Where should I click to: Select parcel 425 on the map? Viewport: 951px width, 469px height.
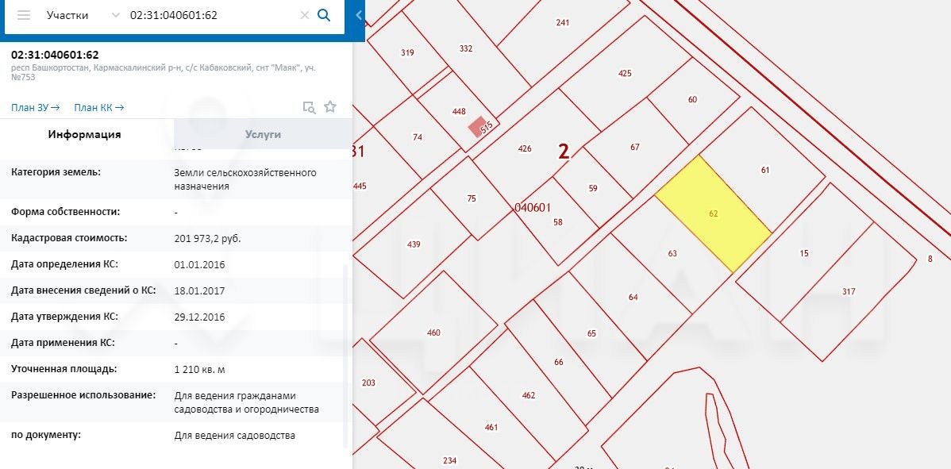pos(625,73)
